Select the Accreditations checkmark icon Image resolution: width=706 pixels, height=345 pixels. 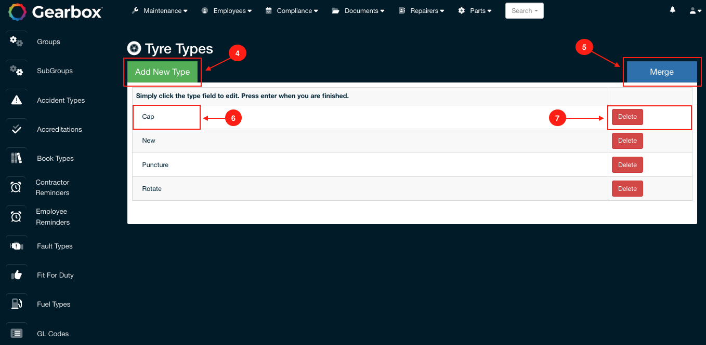17,129
